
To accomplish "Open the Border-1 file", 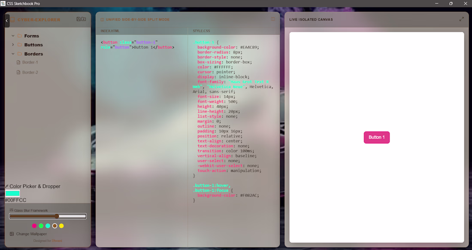I will pos(30,62).
